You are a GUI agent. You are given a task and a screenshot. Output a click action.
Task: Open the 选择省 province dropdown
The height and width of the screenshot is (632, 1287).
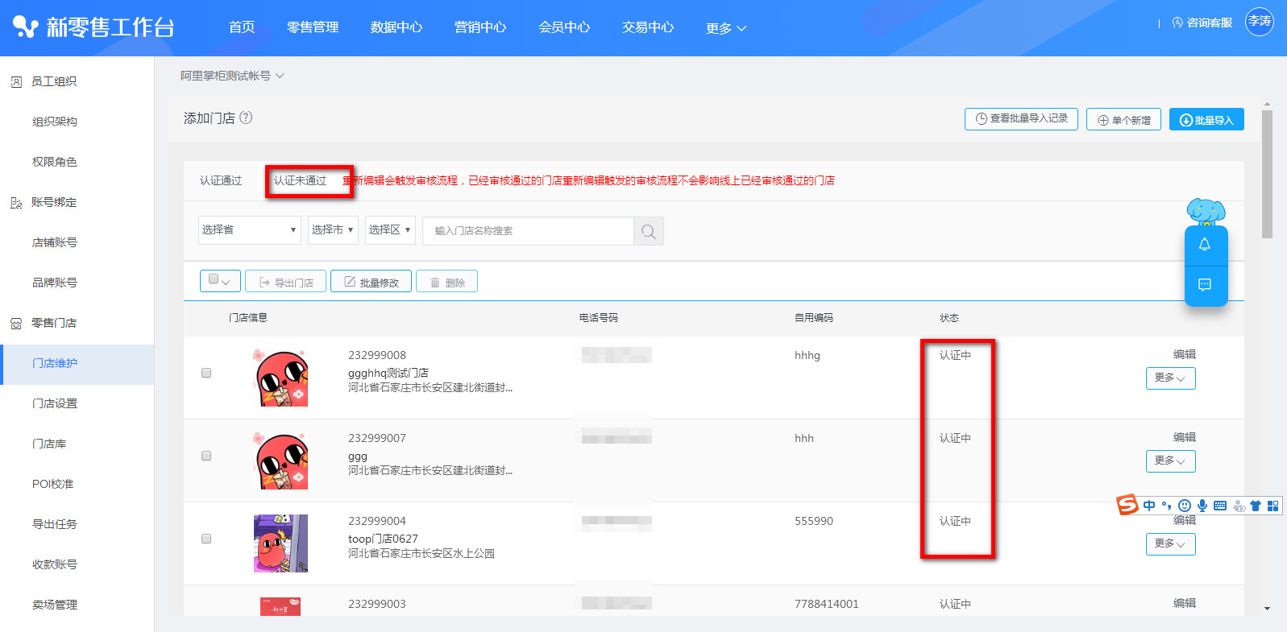[x=249, y=230]
